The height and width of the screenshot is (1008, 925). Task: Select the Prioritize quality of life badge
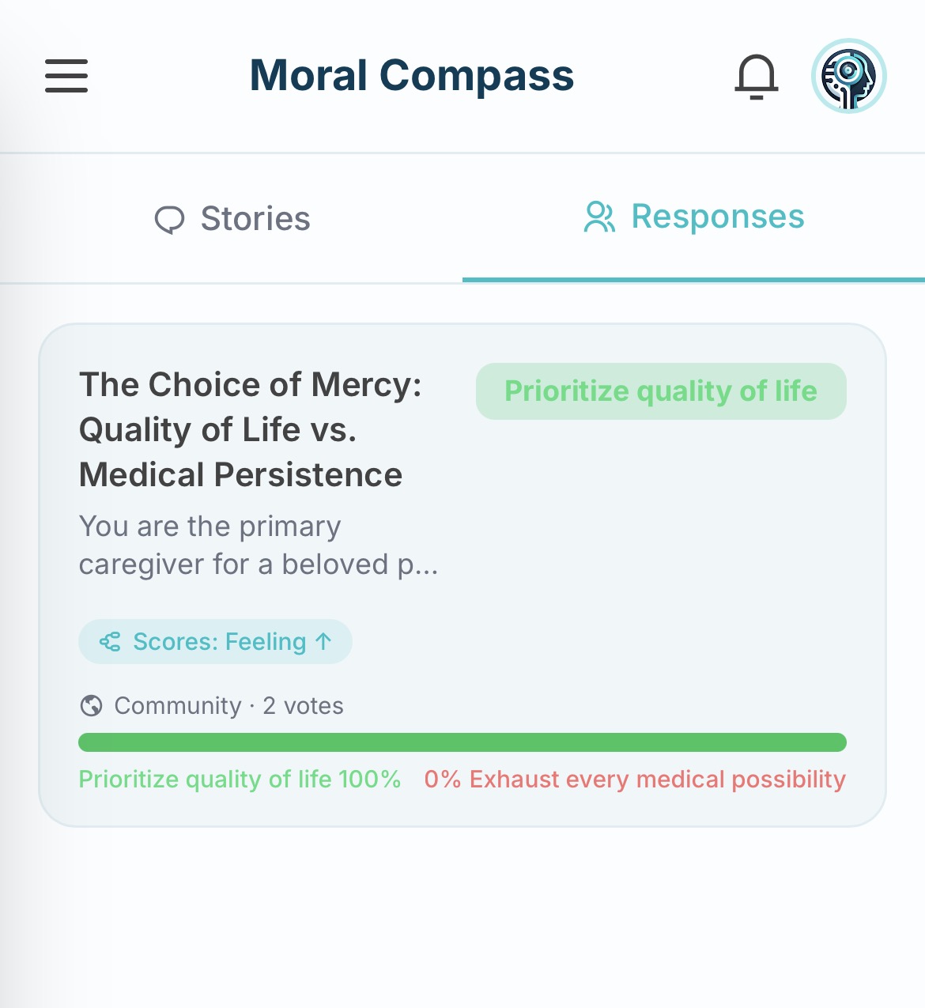click(x=661, y=391)
